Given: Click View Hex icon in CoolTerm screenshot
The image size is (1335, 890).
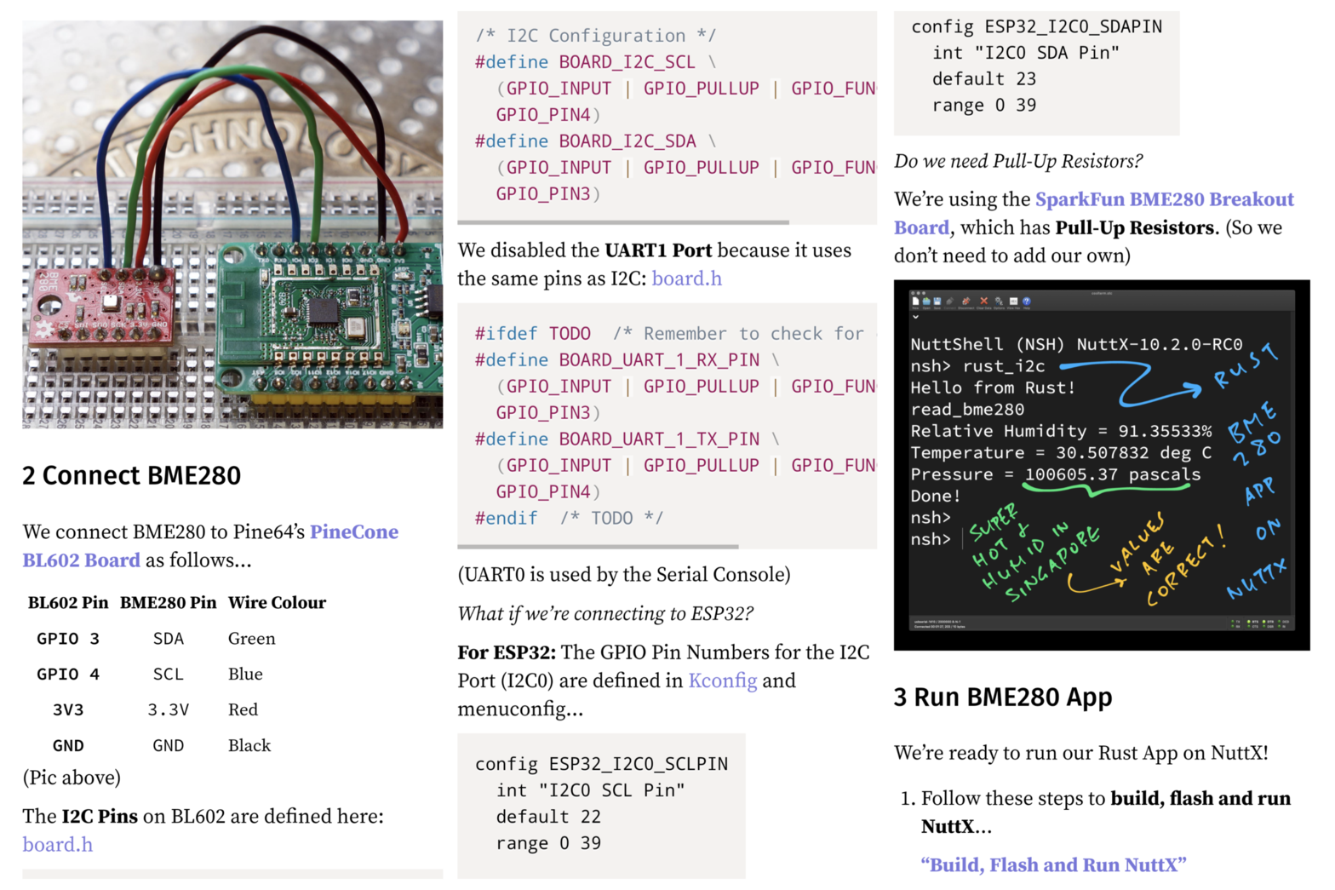Looking at the screenshot, I should coord(1013,301).
